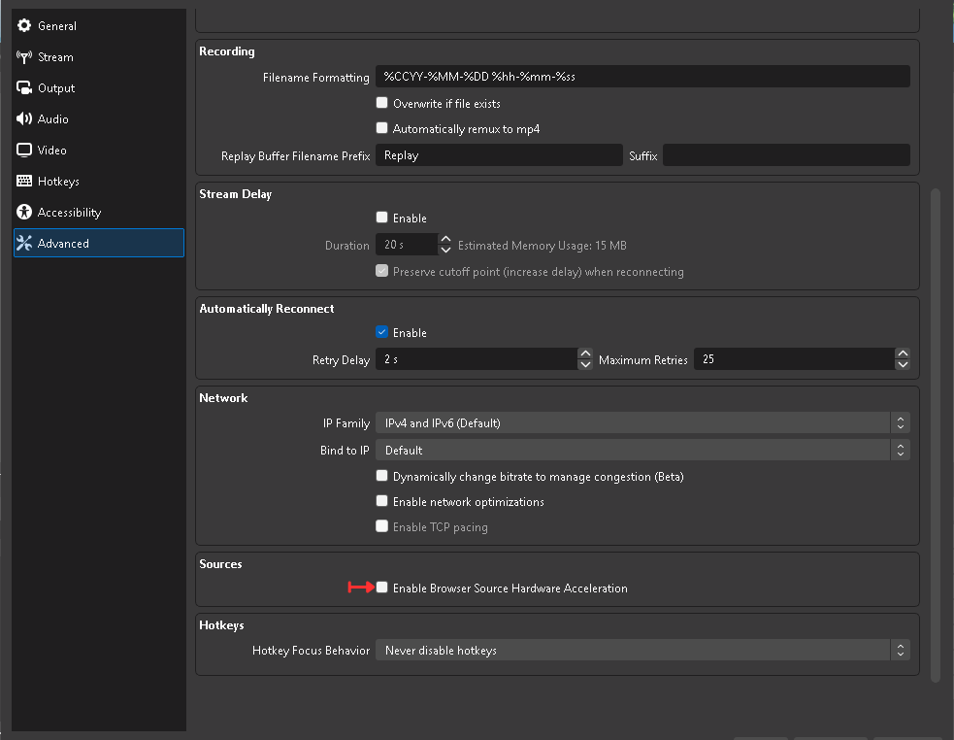Decrease Maximum Retries value
The height and width of the screenshot is (740, 954).
click(x=903, y=364)
